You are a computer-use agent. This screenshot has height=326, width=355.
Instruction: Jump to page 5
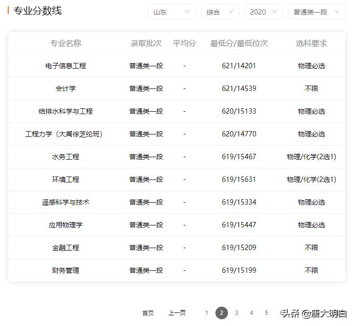click(266, 313)
